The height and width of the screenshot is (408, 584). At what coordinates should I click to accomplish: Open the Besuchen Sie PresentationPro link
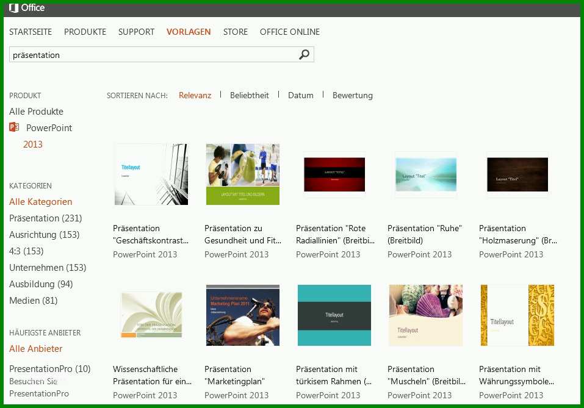[x=39, y=387]
